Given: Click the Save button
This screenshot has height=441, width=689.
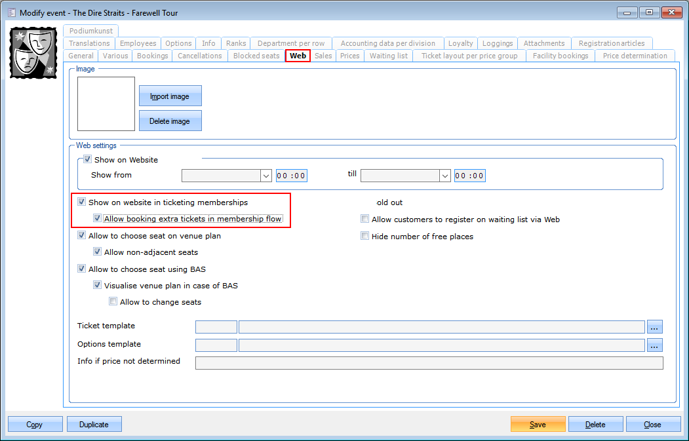Looking at the screenshot, I should 538,425.
